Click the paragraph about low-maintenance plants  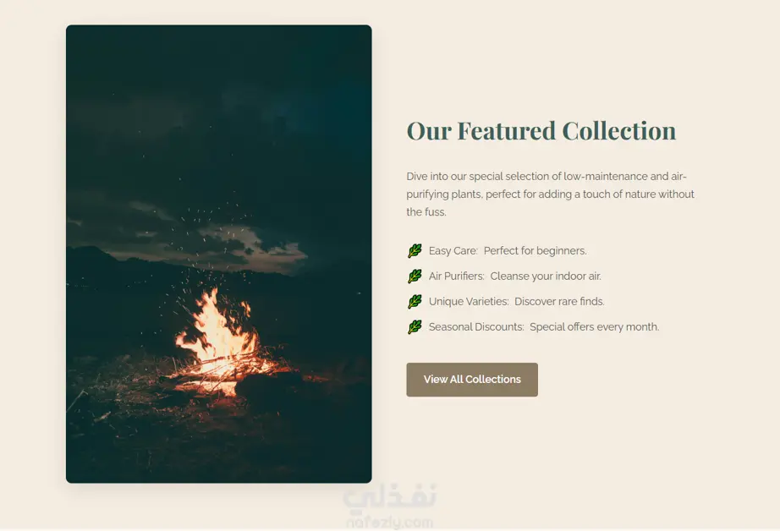(x=550, y=194)
